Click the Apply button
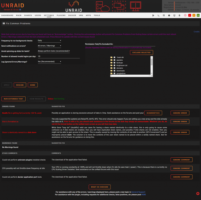The width and height of the screenshot is (201, 200). [7, 85]
